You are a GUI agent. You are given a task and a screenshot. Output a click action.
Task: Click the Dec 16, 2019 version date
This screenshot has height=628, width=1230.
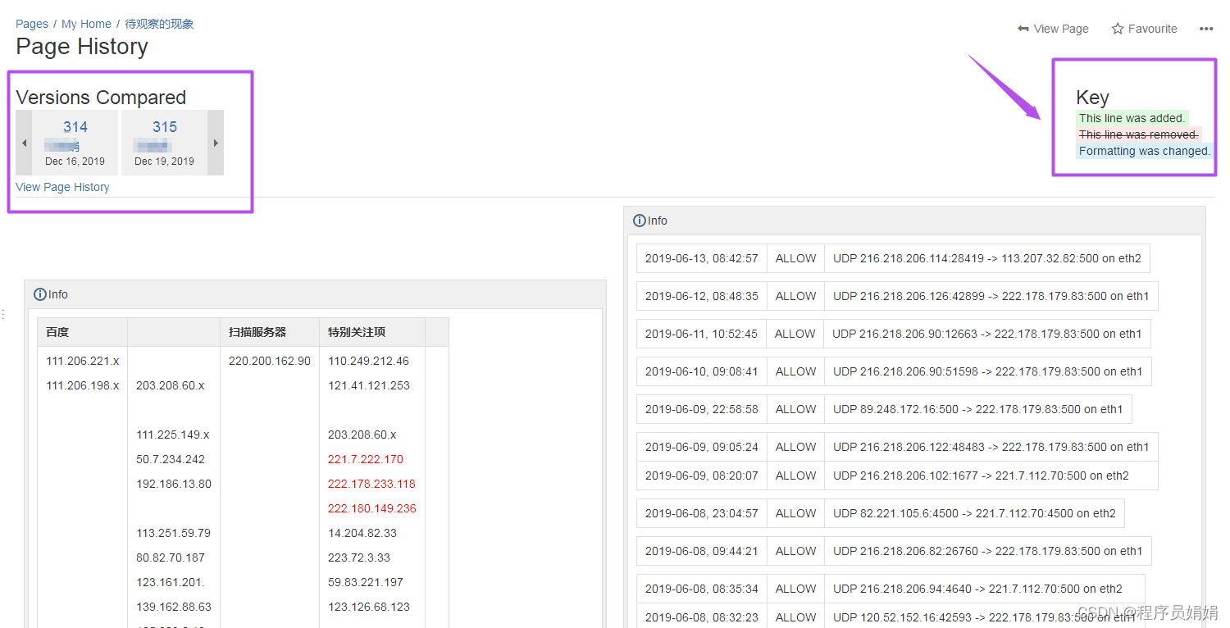click(x=75, y=162)
